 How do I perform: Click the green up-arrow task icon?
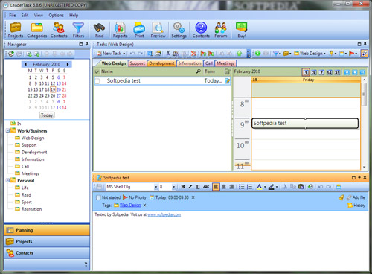(240, 53)
